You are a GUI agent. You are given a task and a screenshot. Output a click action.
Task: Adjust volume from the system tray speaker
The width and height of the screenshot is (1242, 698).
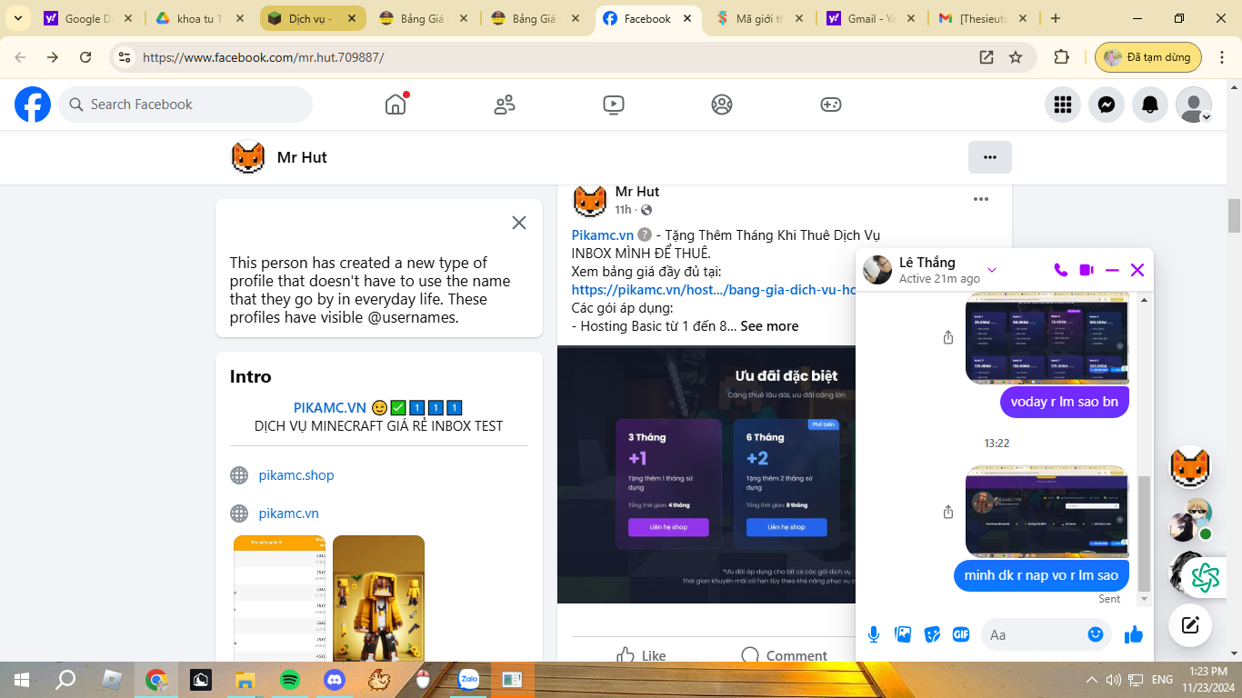[1113, 680]
